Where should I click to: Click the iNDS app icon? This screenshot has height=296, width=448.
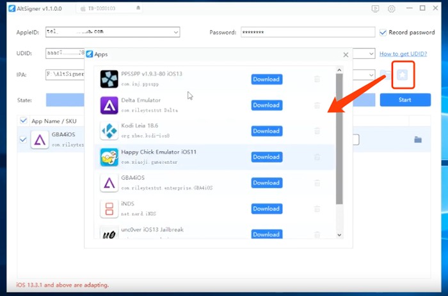click(x=109, y=209)
